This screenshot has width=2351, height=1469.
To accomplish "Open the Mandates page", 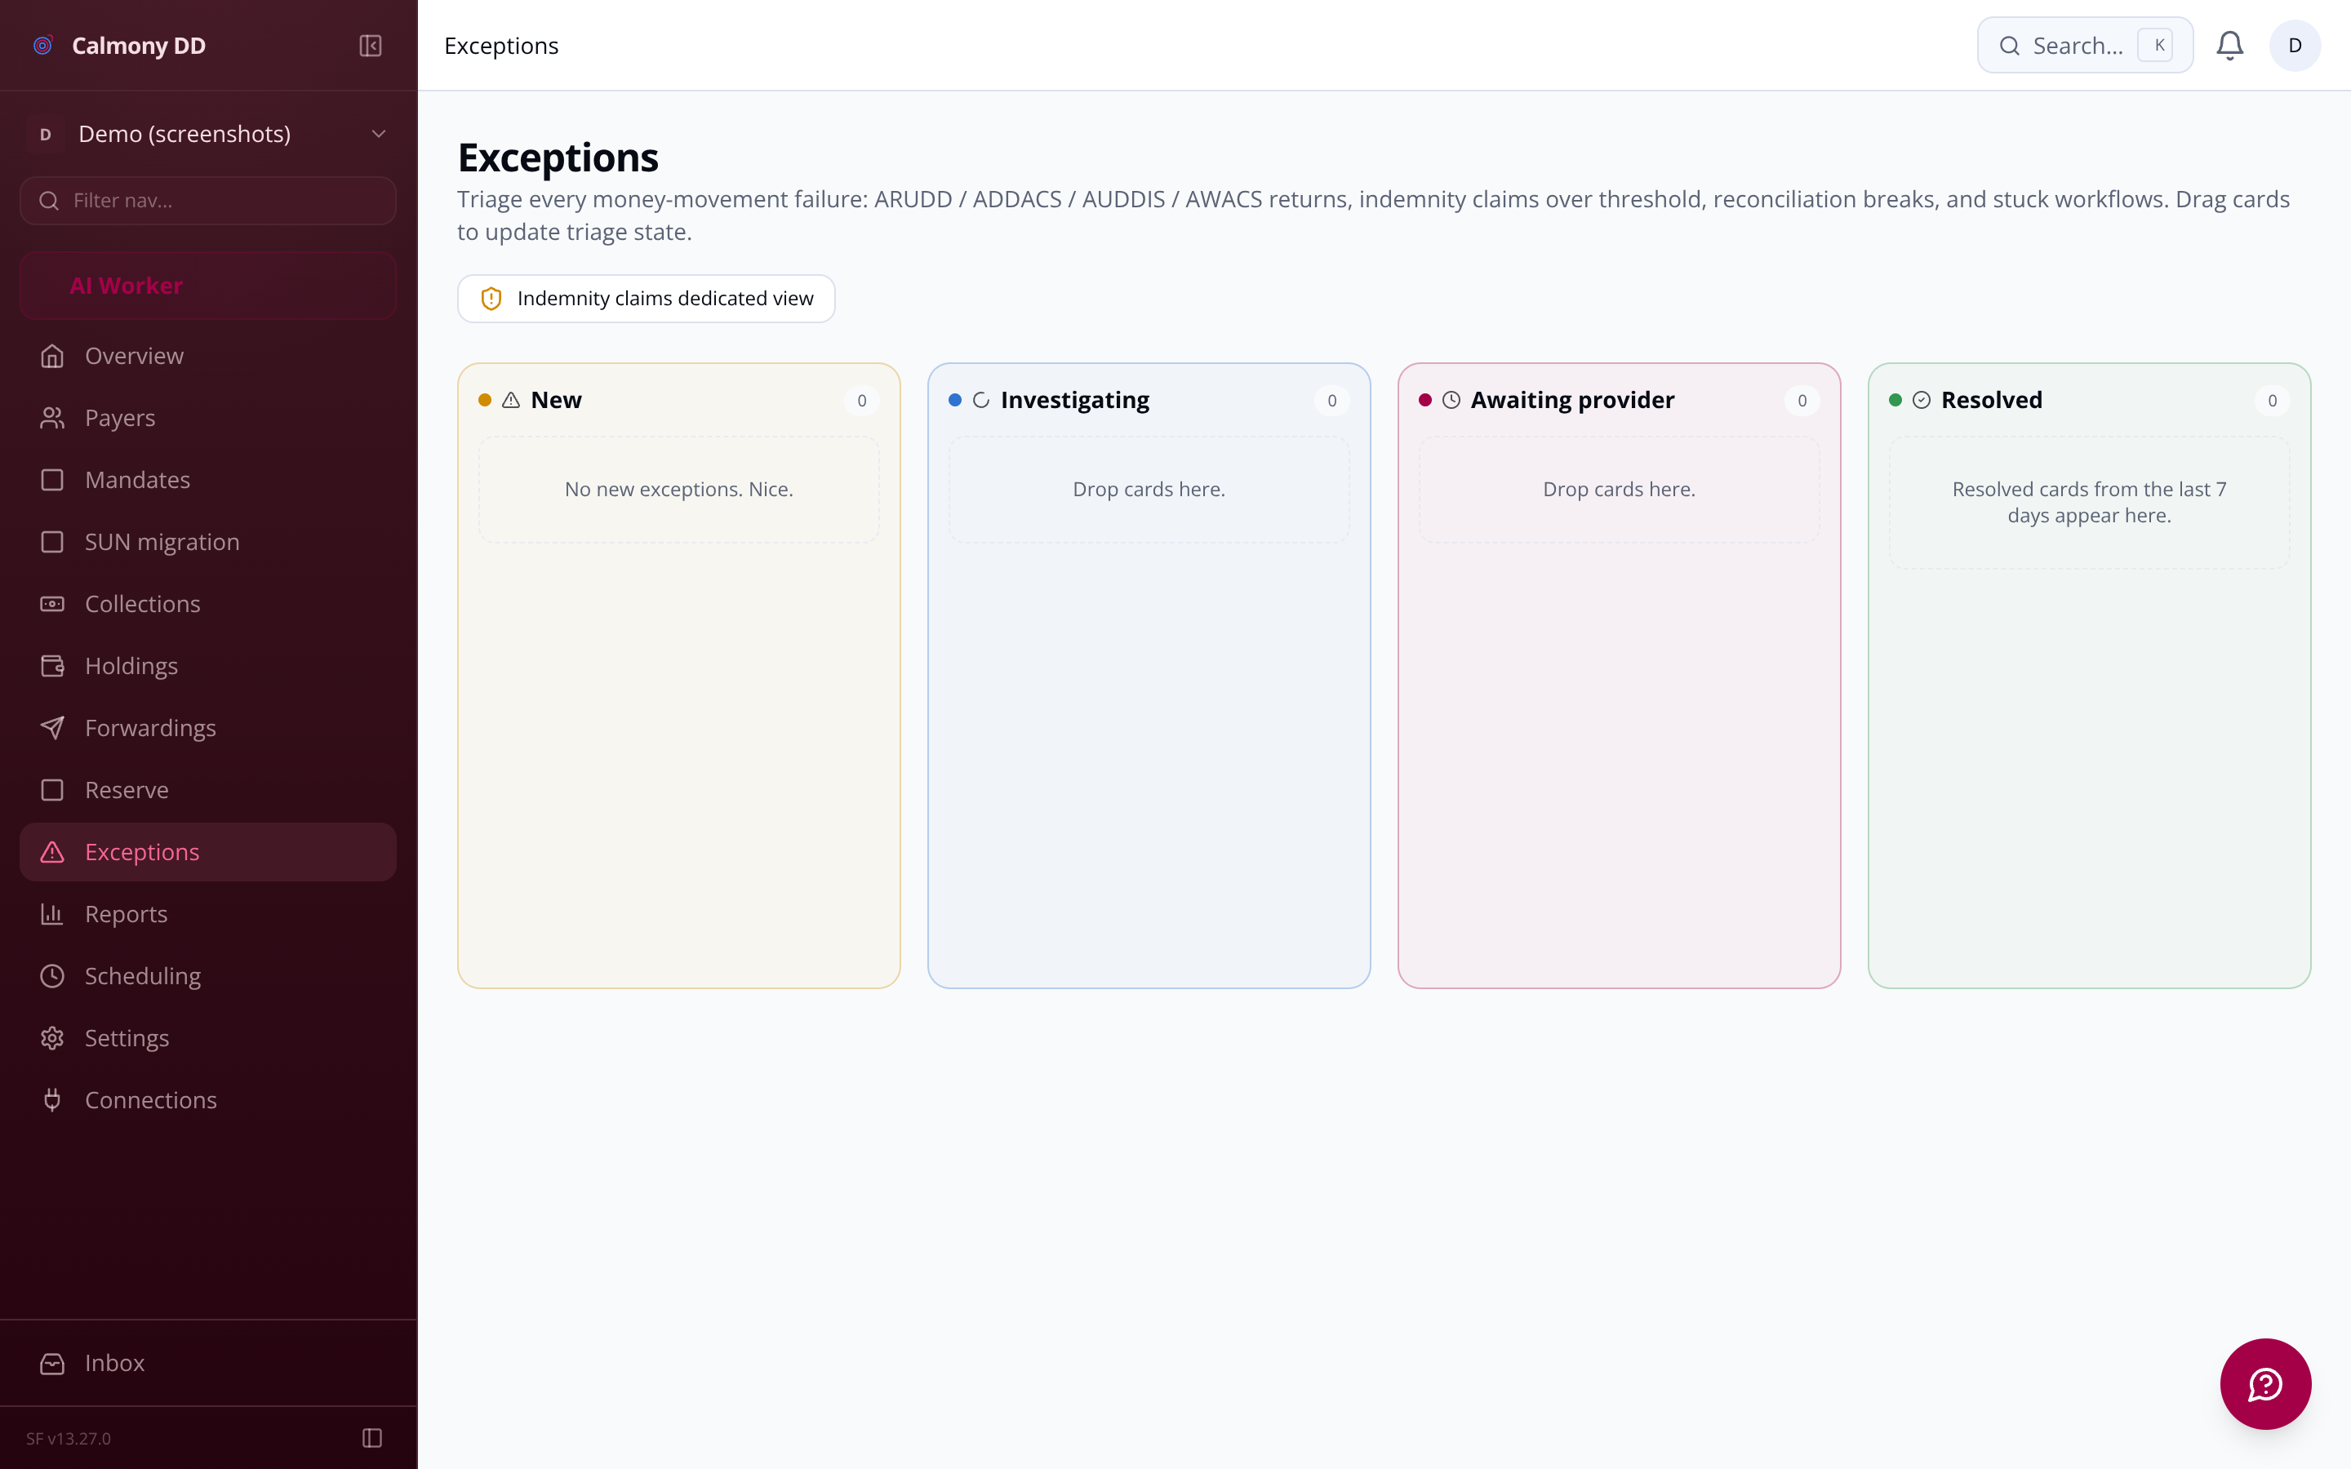I will [208, 481].
